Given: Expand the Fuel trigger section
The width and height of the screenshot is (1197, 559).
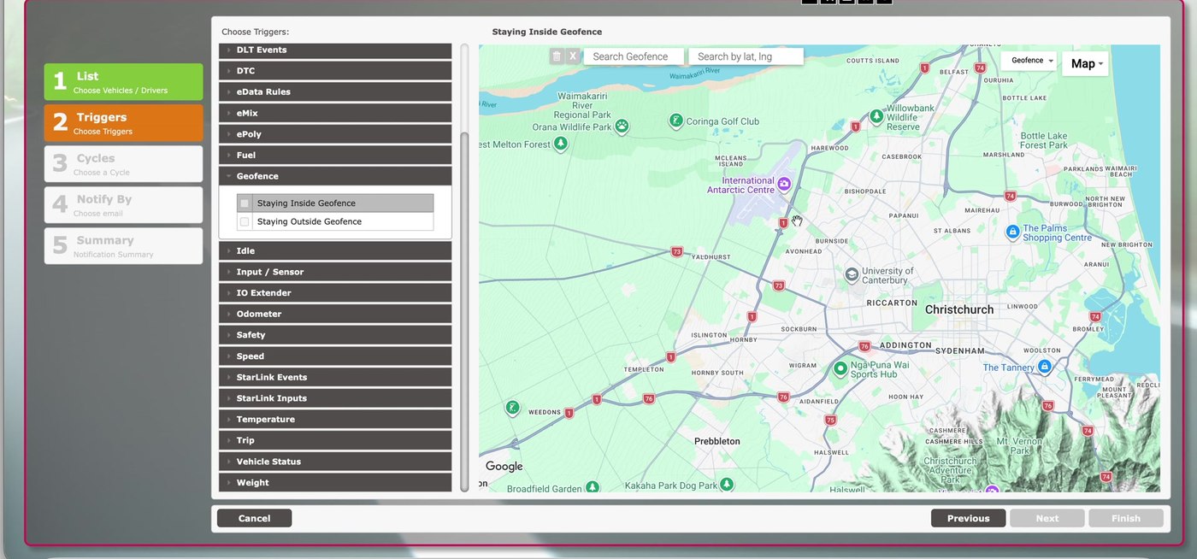Looking at the screenshot, I should pos(335,155).
